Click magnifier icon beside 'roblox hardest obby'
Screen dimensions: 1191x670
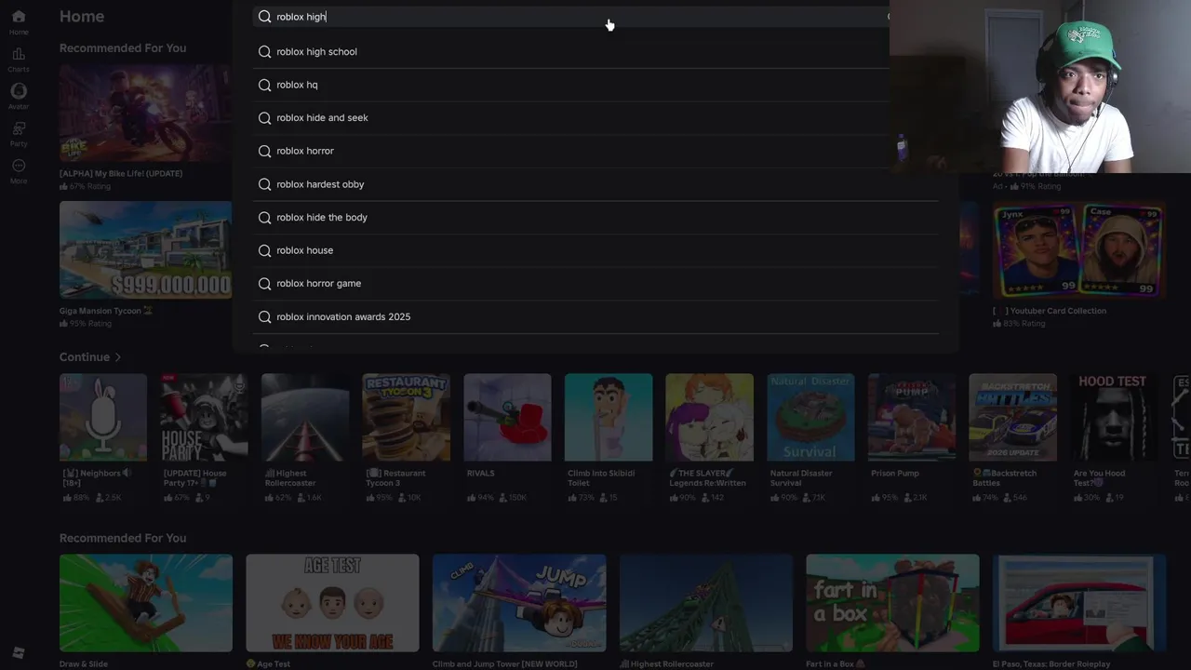264,184
